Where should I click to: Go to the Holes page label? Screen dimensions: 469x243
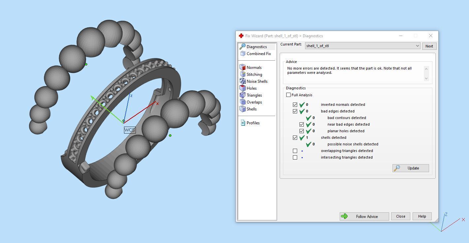[252, 88]
